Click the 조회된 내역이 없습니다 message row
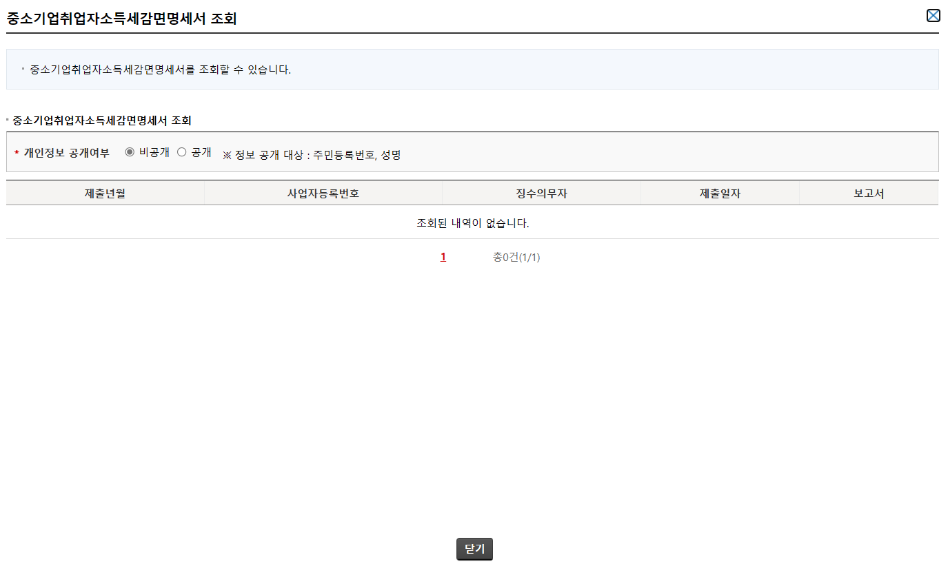The image size is (948, 564). click(472, 224)
